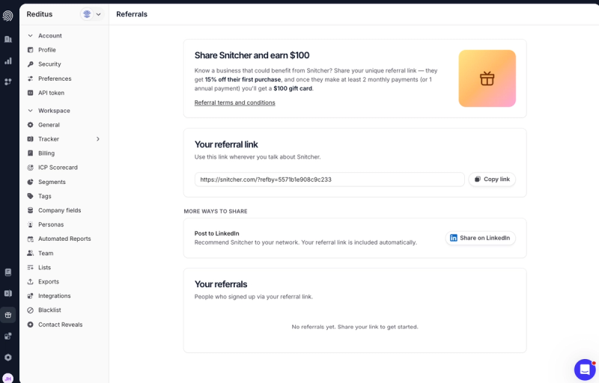
Task: Go to Lists page
Action: pyautogui.click(x=44, y=267)
